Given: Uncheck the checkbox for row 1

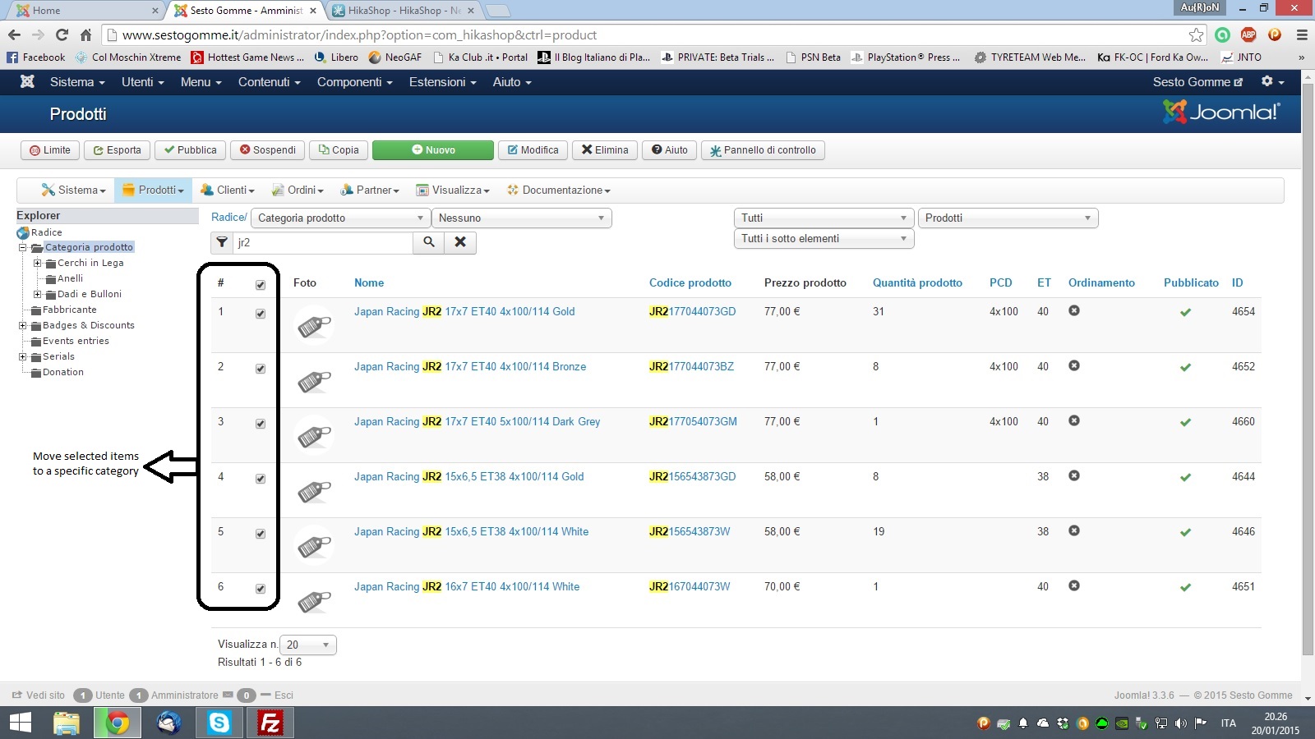Looking at the screenshot, I should pyautogui.click(x=261, y=314).
